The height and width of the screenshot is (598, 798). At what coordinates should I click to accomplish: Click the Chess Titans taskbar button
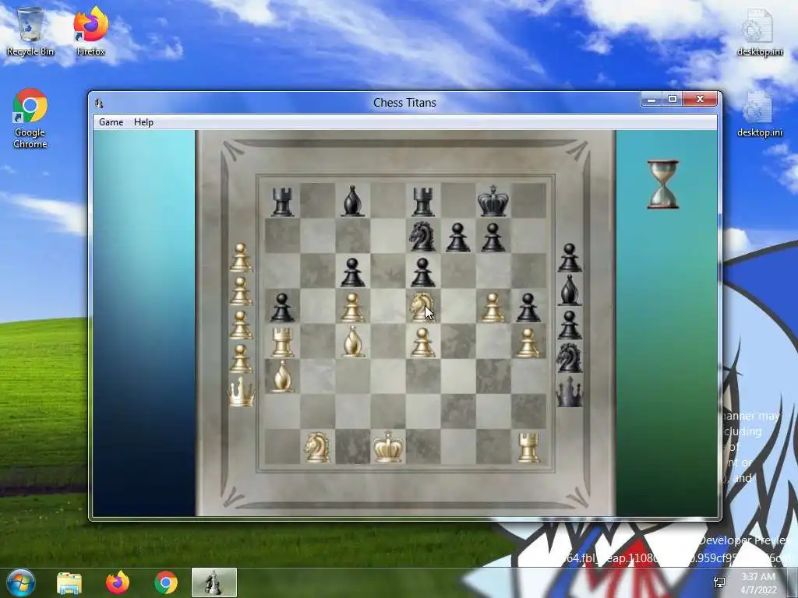tap(214, 582)
